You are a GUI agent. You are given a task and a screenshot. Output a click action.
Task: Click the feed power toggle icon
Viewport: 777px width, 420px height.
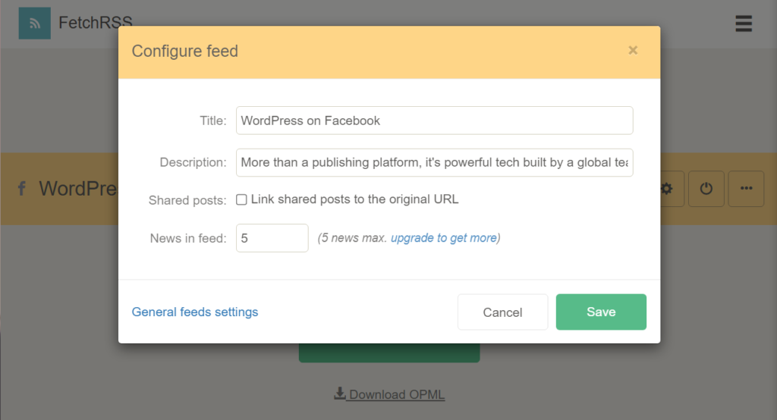[706, 189]
